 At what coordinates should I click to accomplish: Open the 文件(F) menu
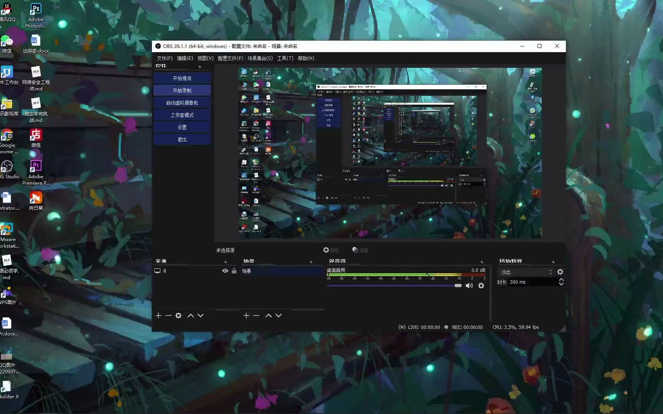tap(165, 58)
